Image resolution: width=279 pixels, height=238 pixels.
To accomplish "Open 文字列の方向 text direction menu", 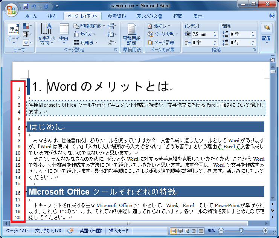I will [46, 34].
